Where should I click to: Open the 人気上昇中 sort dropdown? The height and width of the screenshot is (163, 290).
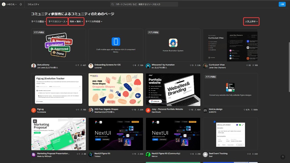[x=251, y=21]
